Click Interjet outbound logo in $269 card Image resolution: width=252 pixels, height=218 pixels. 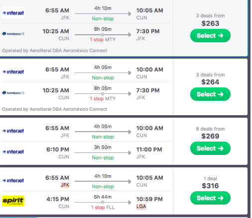13,131
